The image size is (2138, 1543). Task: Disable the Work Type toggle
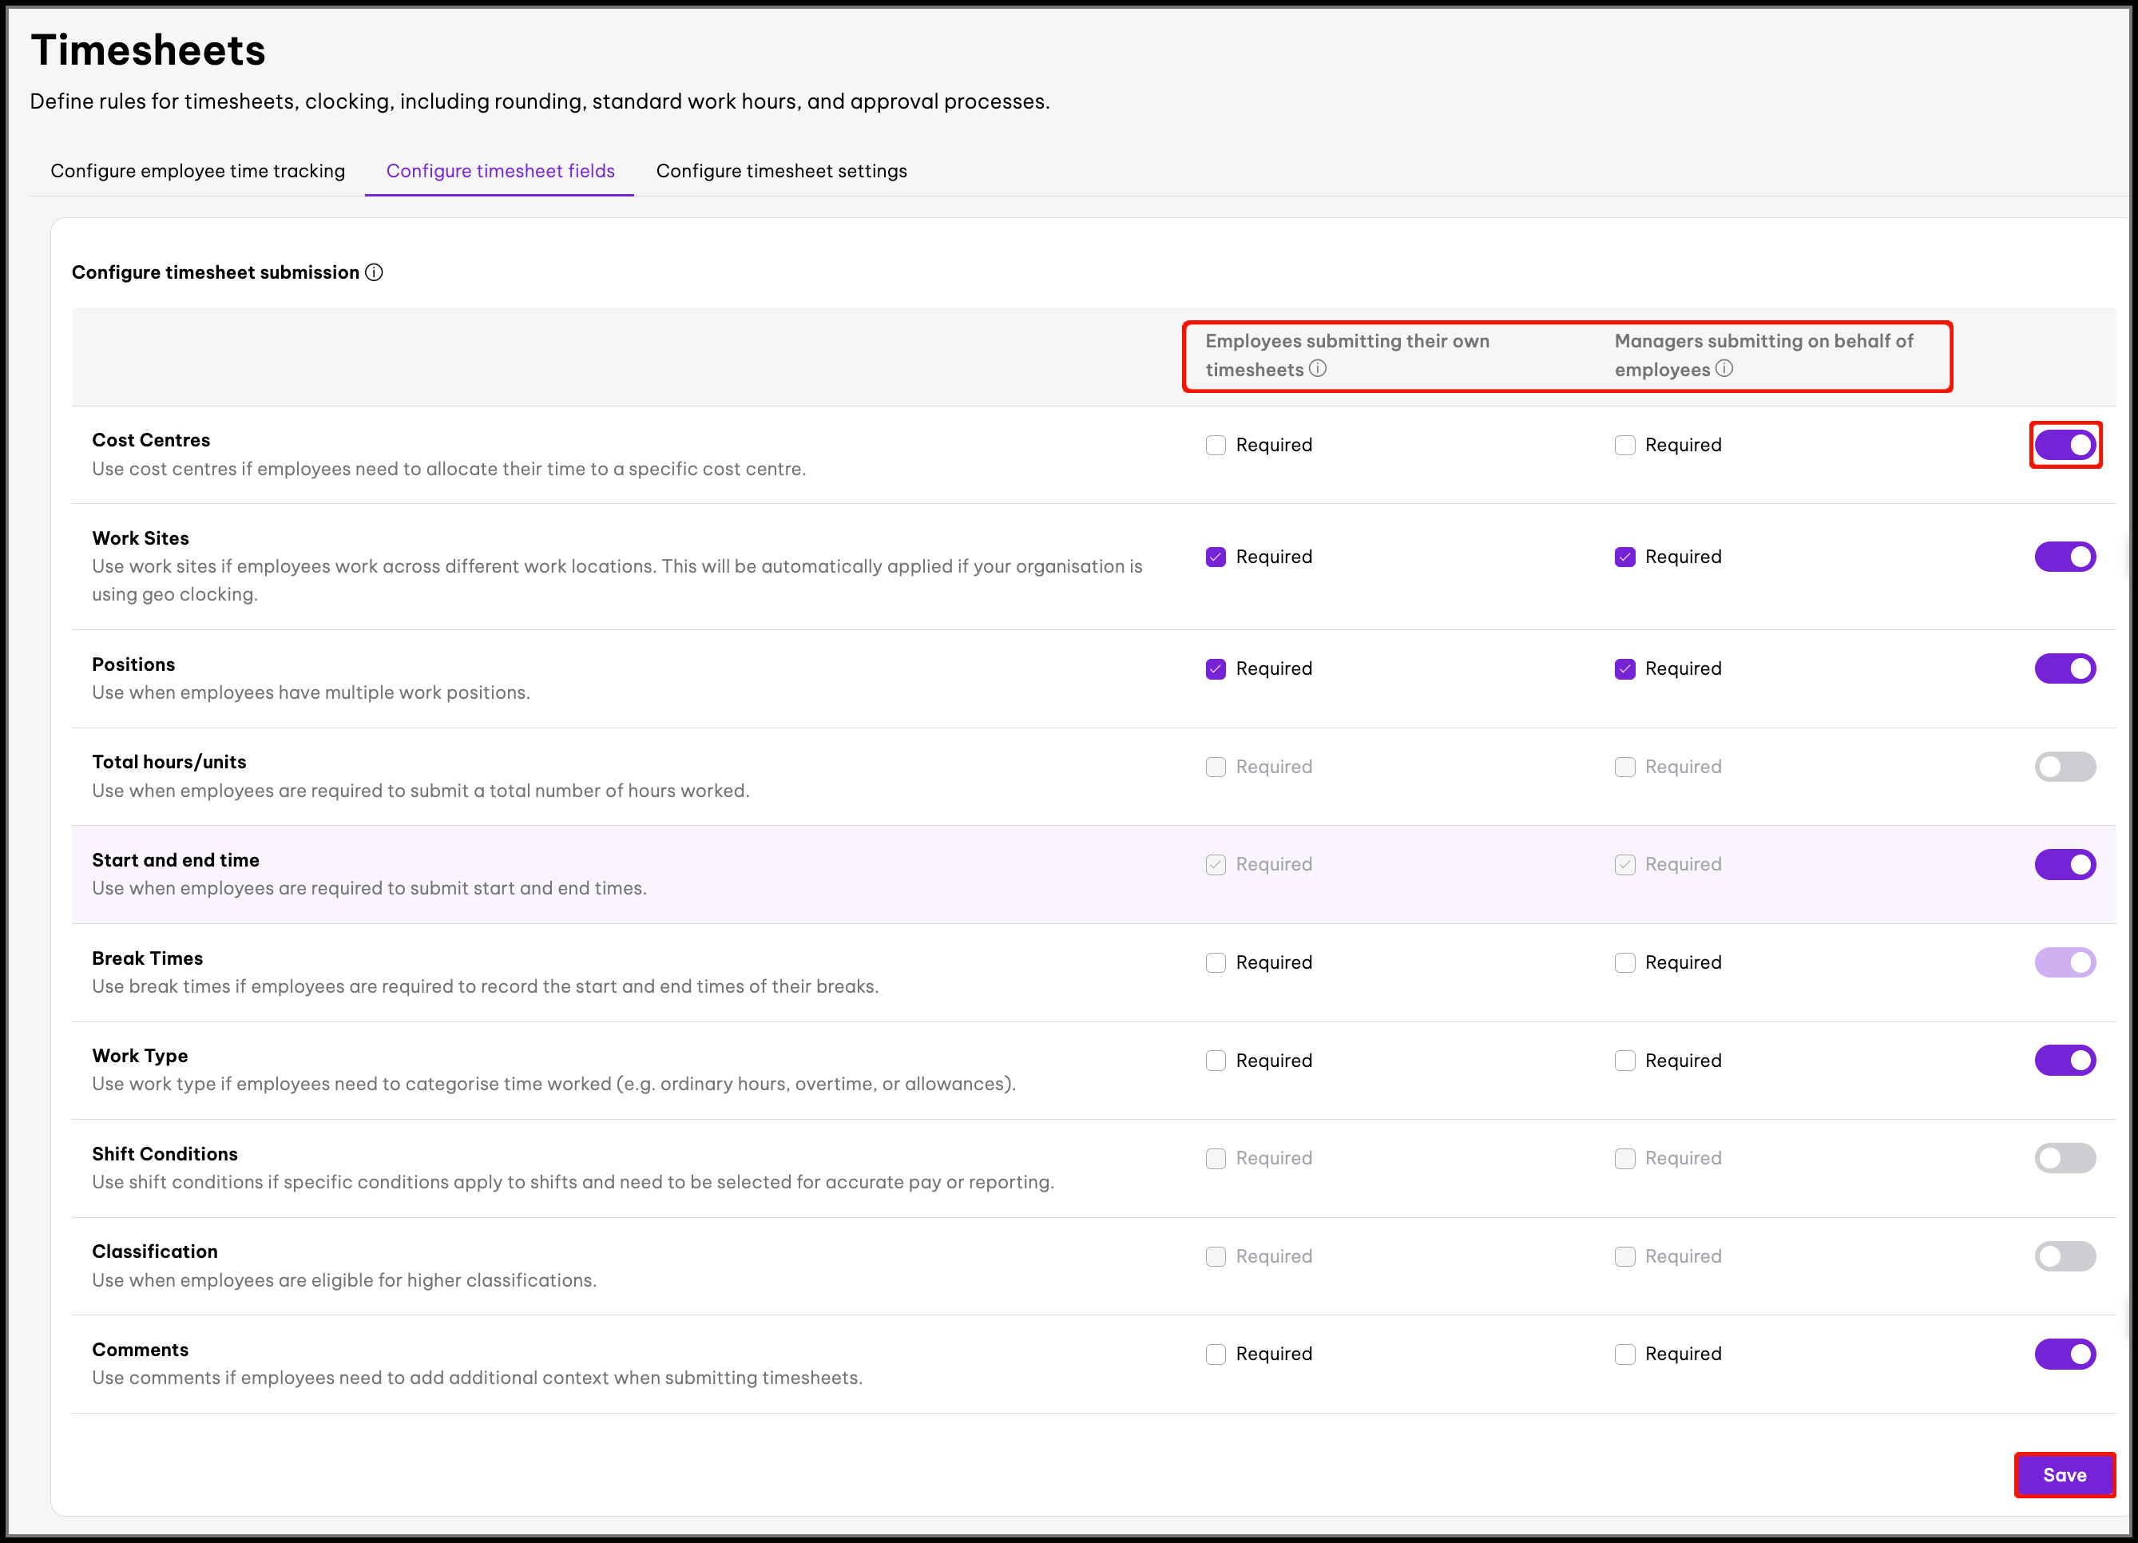(x=2065, y=1061)
